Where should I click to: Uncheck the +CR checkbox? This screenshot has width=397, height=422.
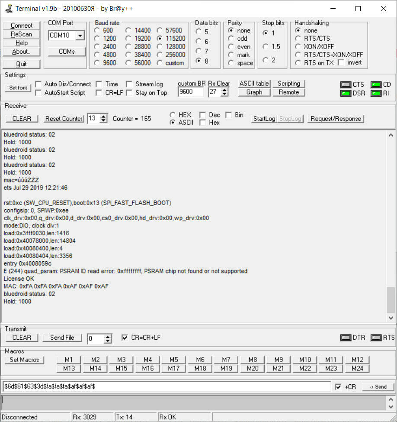pos(338,387)
